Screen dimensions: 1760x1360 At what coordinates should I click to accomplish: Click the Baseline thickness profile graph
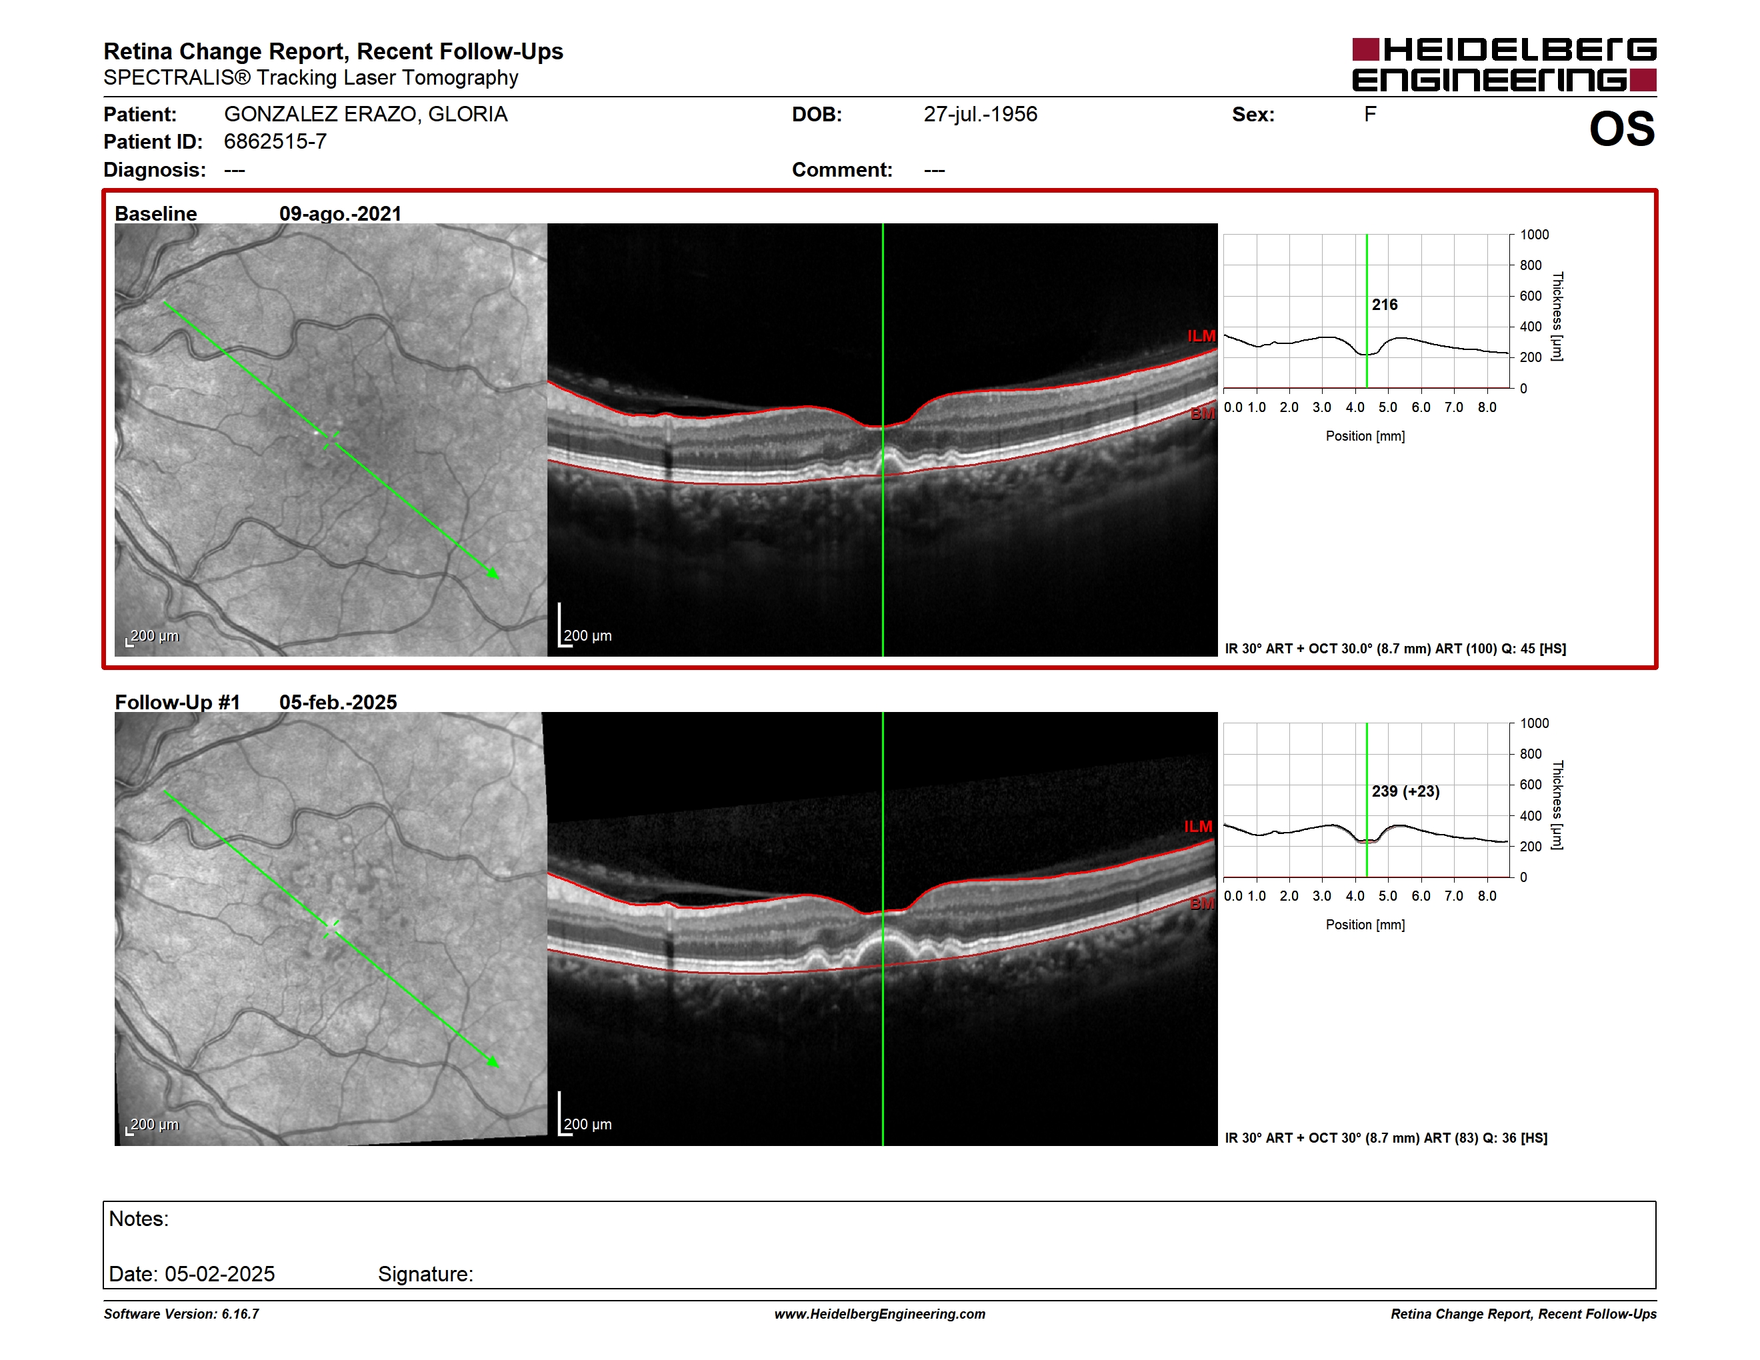pos(1367,311)
